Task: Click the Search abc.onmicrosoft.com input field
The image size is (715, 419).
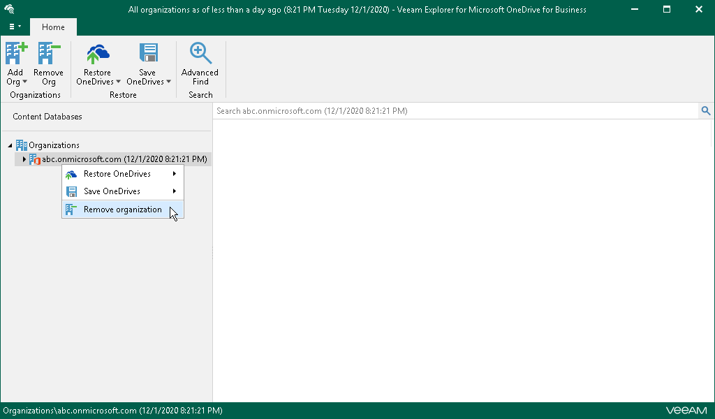Action: pyautogui.click(x=456, y=111)
